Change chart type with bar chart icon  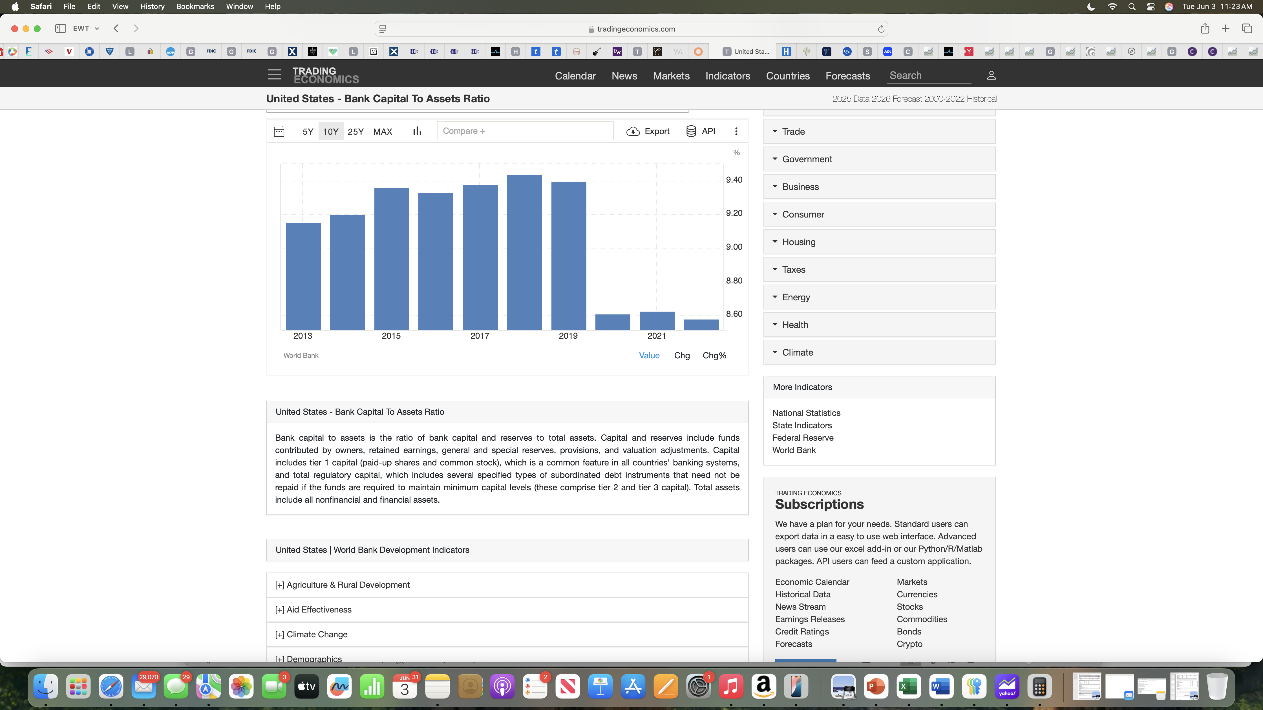(417, 131)
